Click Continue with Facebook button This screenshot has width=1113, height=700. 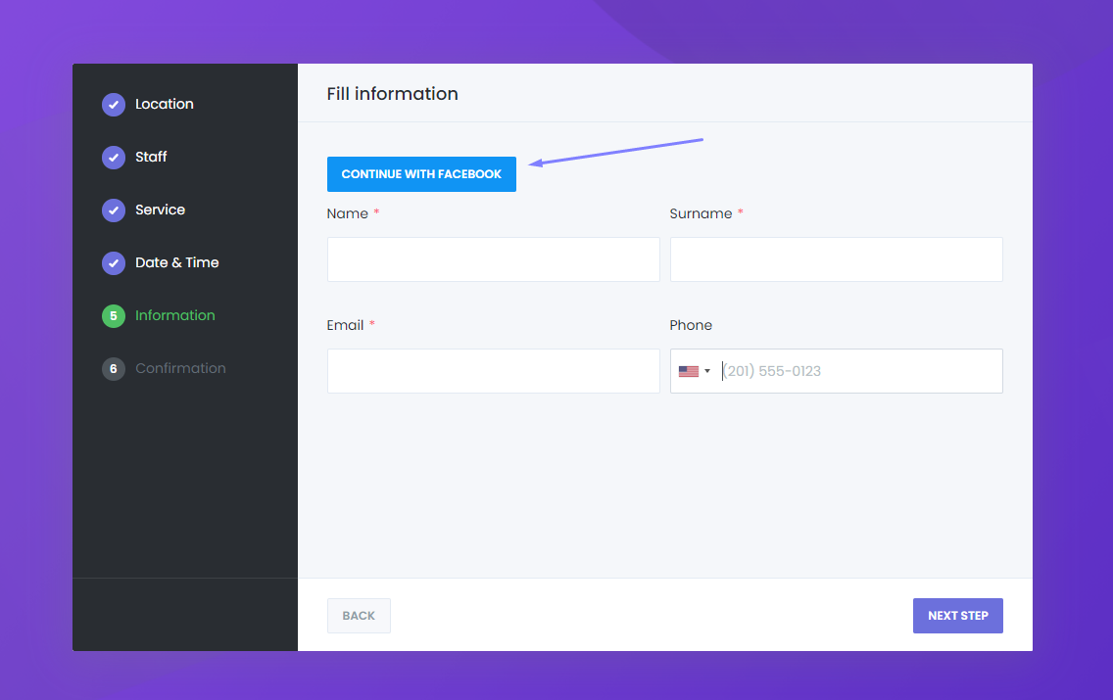[421, 173]
